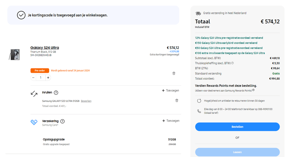The width and height of the screenshot is (289, 157).
Task: Click the Thuiskopieheffing info icon
Action: (x=232, y=63)
